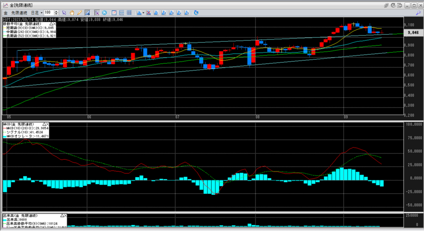Click the chart app icon in title bar
The height and width of the screenshot is (231, 424).
tap(5, 5)
